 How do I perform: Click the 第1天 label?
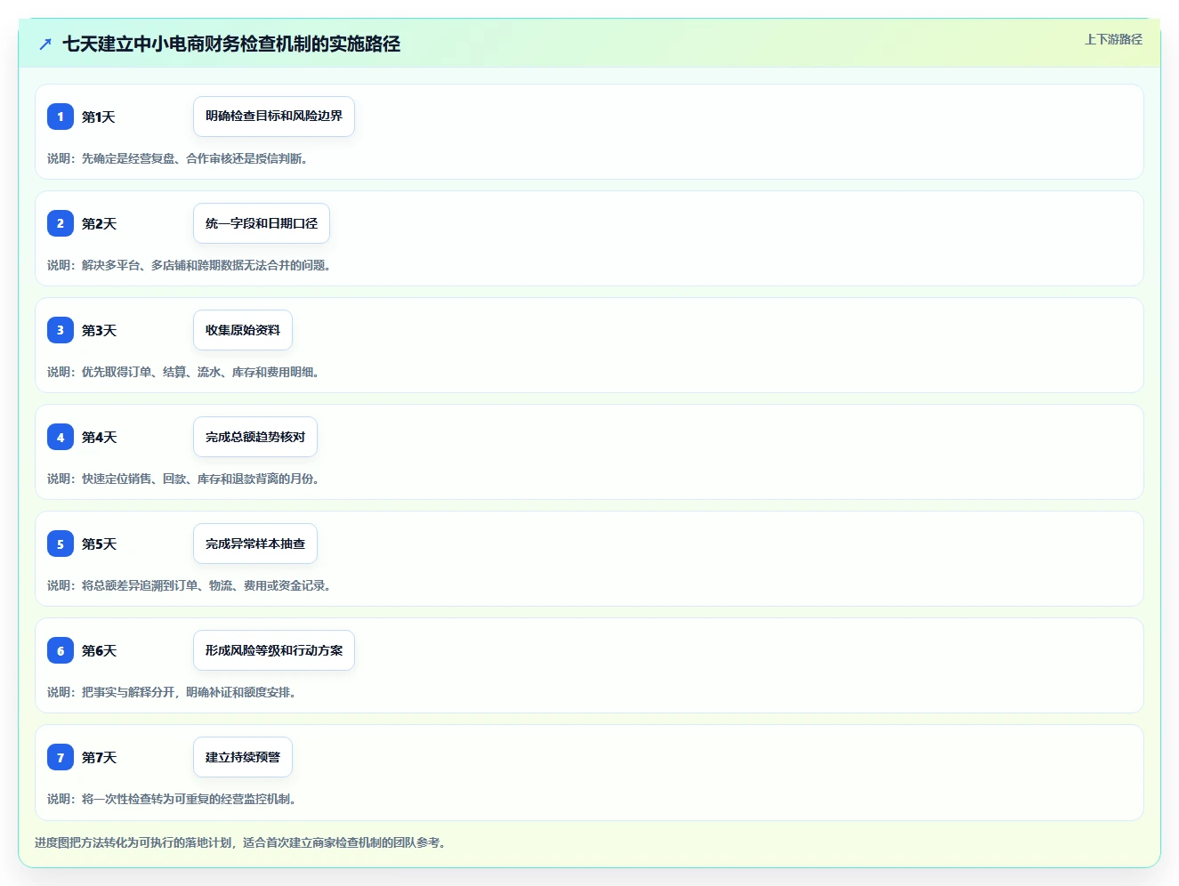point(99,117)
